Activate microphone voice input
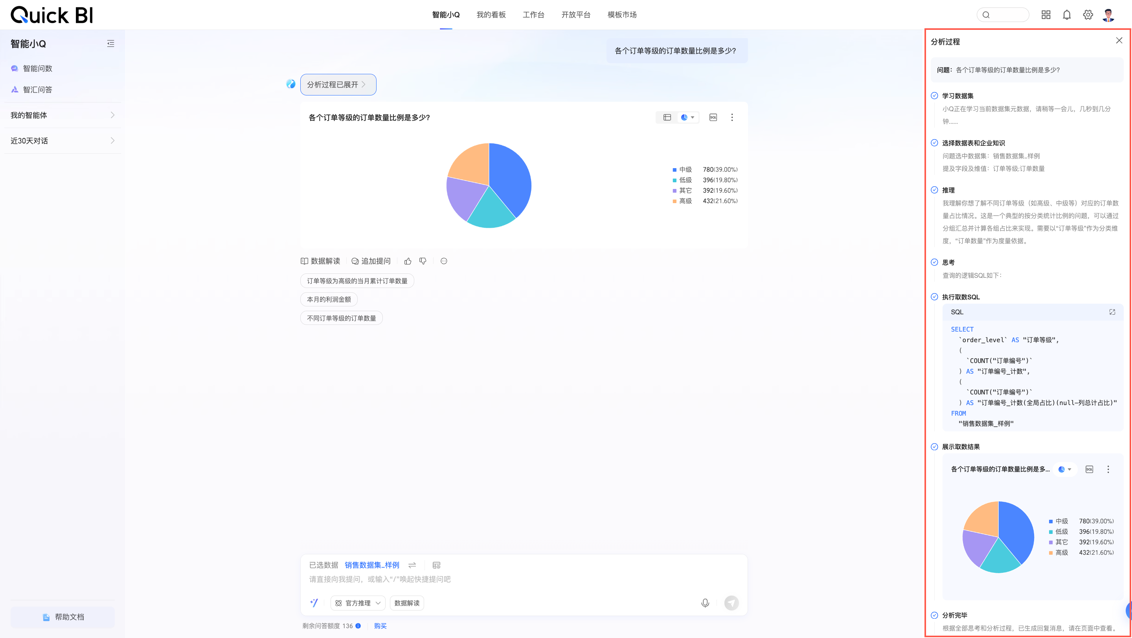Screen dimensions: 1132x638 705,603
